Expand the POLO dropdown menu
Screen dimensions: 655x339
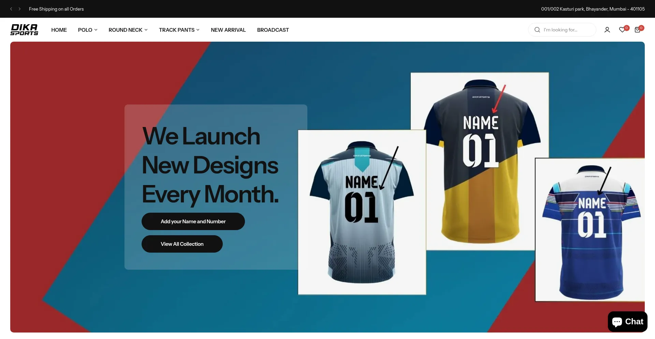[88, 30]
